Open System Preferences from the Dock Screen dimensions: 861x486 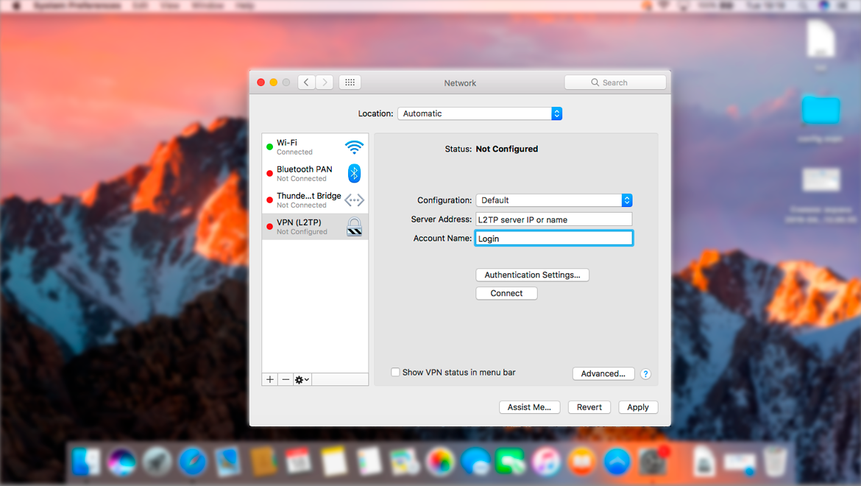(652, 461)
